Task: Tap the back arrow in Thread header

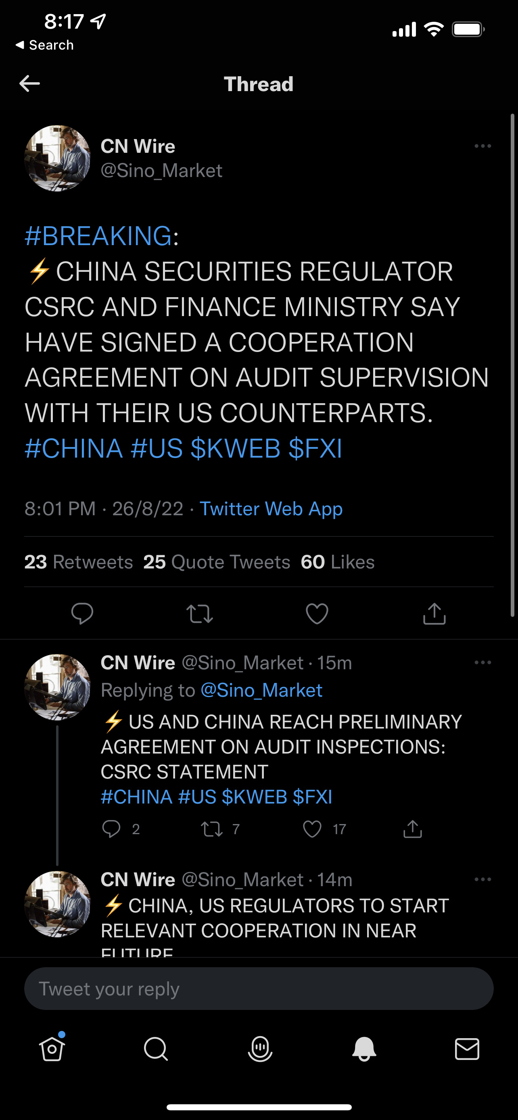Action: [x=29, y=83]
